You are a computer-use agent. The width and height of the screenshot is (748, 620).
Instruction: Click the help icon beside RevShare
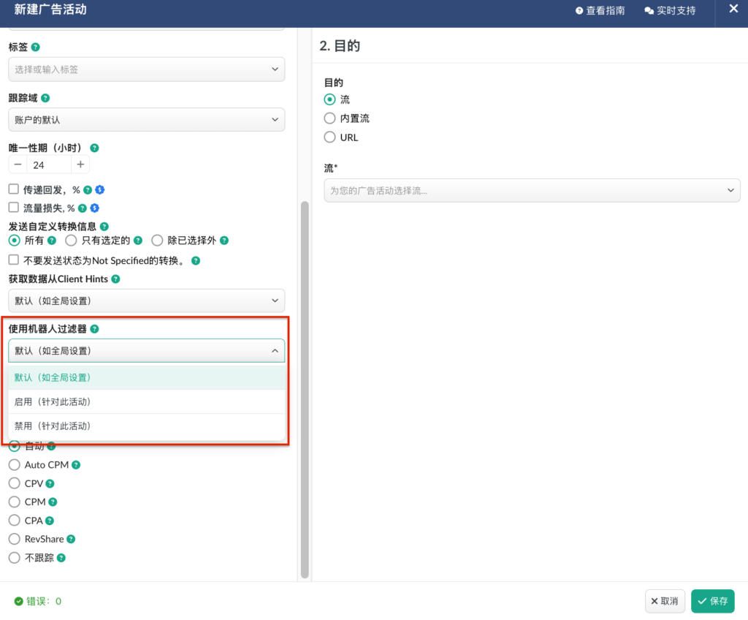71,539
